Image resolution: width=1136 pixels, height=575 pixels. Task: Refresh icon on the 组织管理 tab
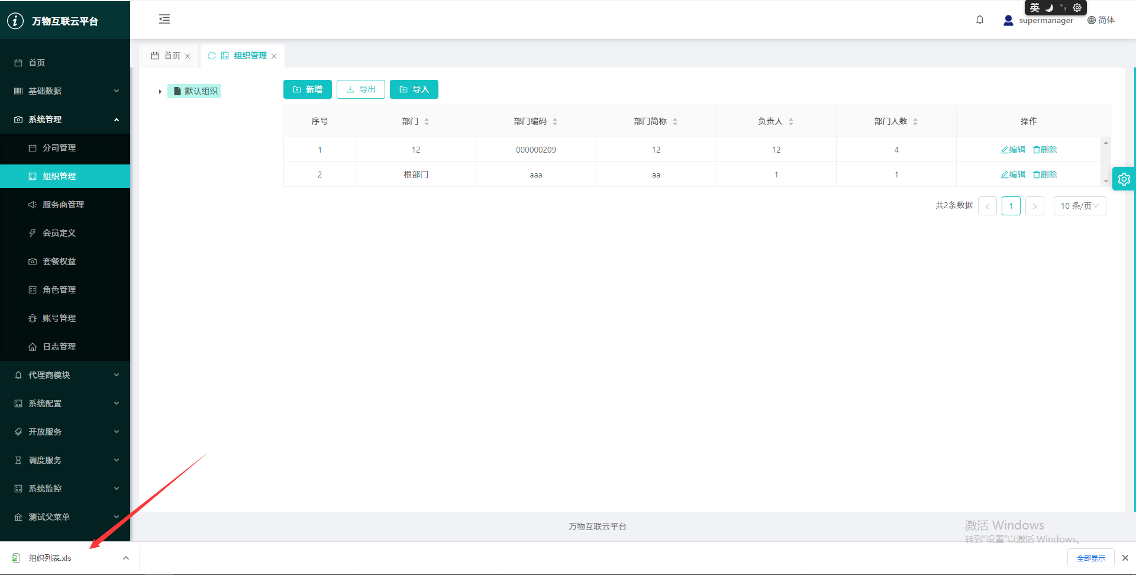pos(211,56)
